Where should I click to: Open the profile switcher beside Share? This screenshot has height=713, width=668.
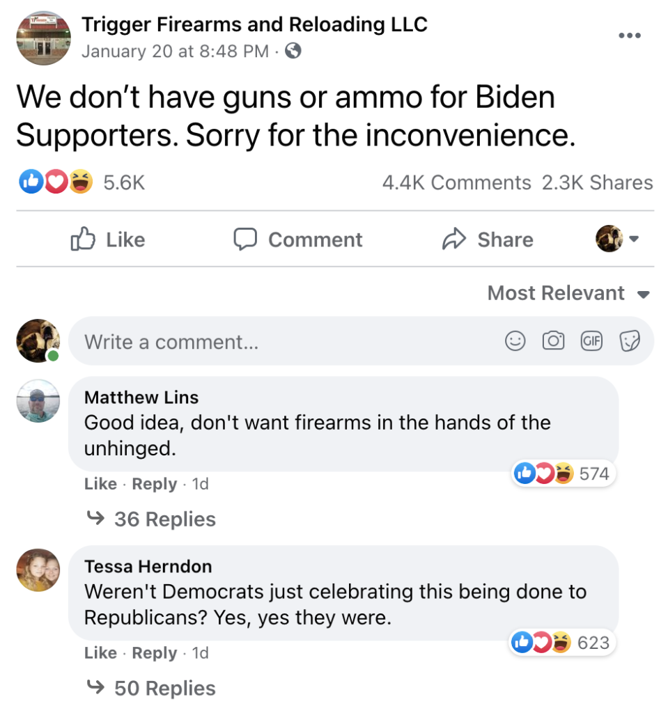[617, 239]
